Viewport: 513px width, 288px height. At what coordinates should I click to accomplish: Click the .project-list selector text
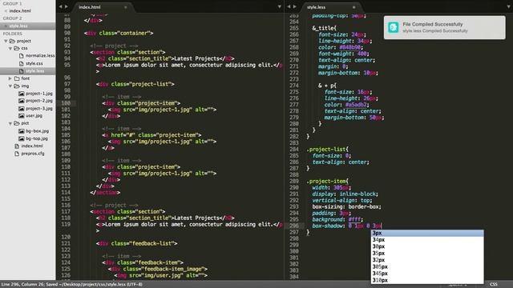pyautogui.click(x=327, y=150)
